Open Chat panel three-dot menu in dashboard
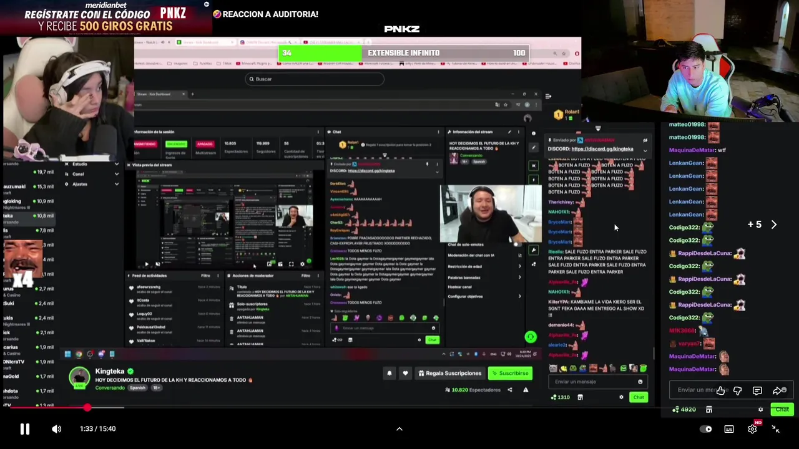This screenshot has height=449, width=799. (438, 132)
